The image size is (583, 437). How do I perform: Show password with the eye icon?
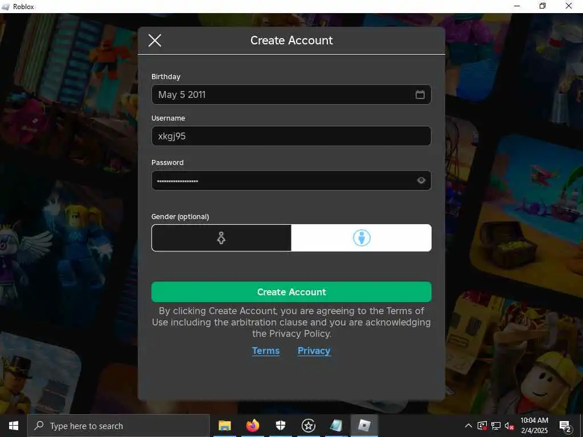(x=421, y=180)
